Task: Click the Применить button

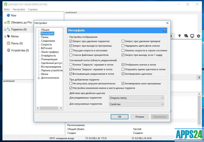Action: [160, 117]
